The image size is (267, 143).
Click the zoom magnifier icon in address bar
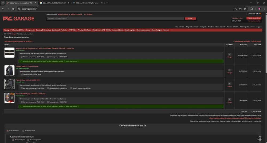click(x=236, y=9)
